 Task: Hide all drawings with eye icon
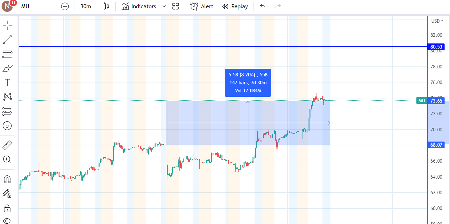point(7,221)
